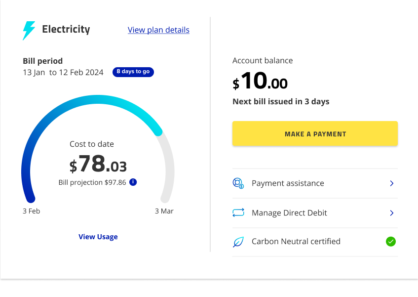The width and height of the screenshot is (418, 297).
Task: Click the Direct Debit repeat arrows icon
Action: 238,213
